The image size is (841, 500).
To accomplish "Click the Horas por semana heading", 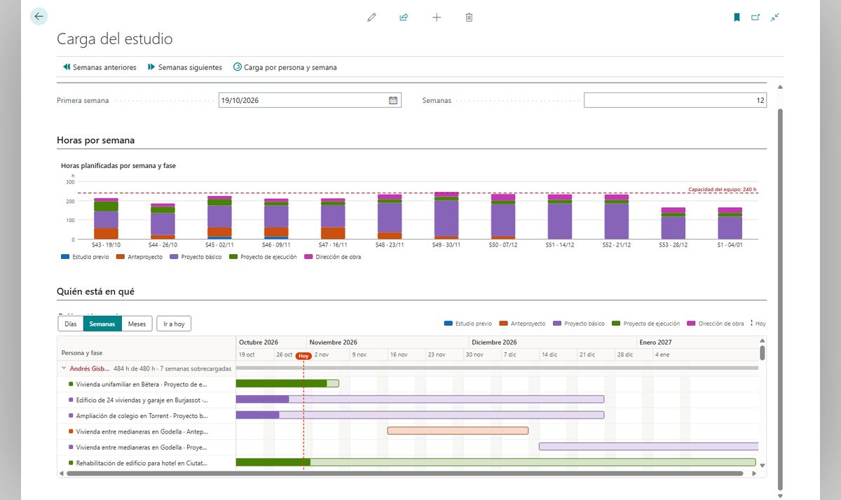I will pos(95,140).
